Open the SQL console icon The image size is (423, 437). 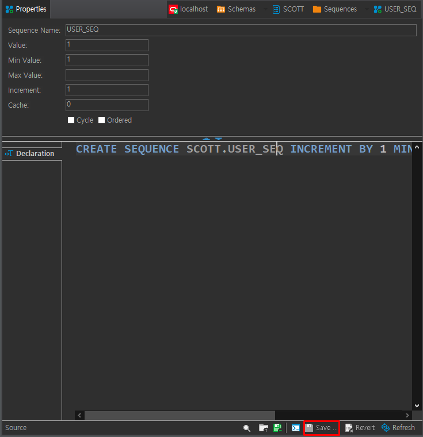pyautogui.click(x=296, y=428)
